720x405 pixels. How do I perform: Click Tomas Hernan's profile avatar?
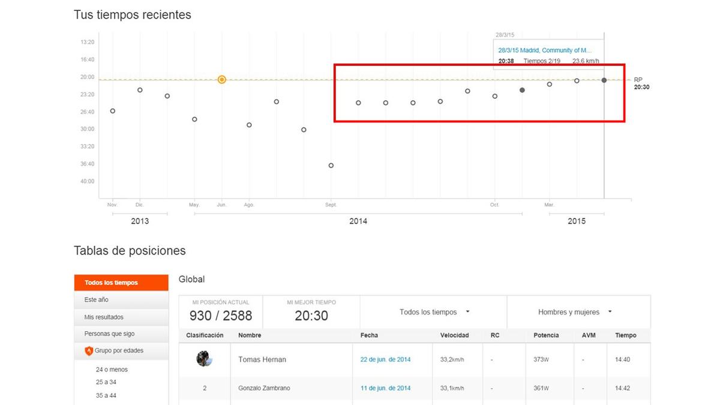(x=204, y=359)
